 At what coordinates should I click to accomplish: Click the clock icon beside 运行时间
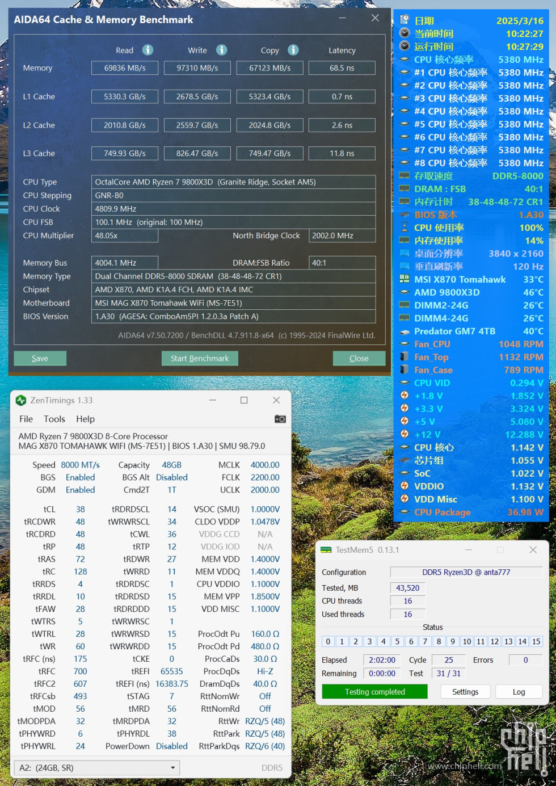(x=405, y=47)
